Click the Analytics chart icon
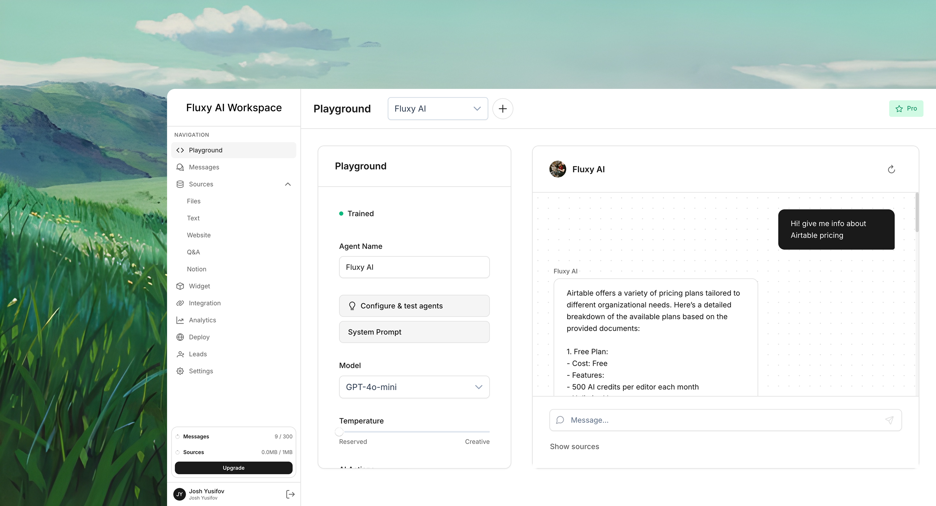The image size is (936, 506). (180, 320)
